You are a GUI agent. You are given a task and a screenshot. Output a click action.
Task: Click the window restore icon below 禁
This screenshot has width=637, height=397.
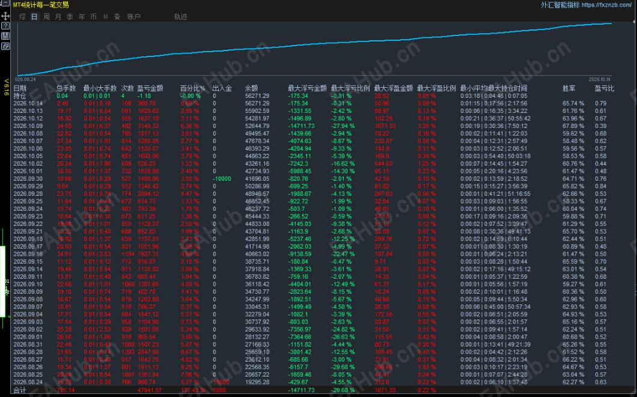5,46
